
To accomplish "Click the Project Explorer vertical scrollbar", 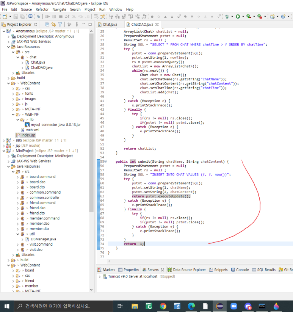I will (x=91, y=122).
